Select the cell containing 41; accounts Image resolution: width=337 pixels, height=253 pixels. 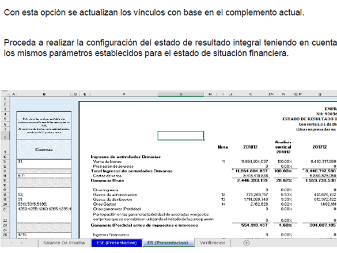pos(44,161)
